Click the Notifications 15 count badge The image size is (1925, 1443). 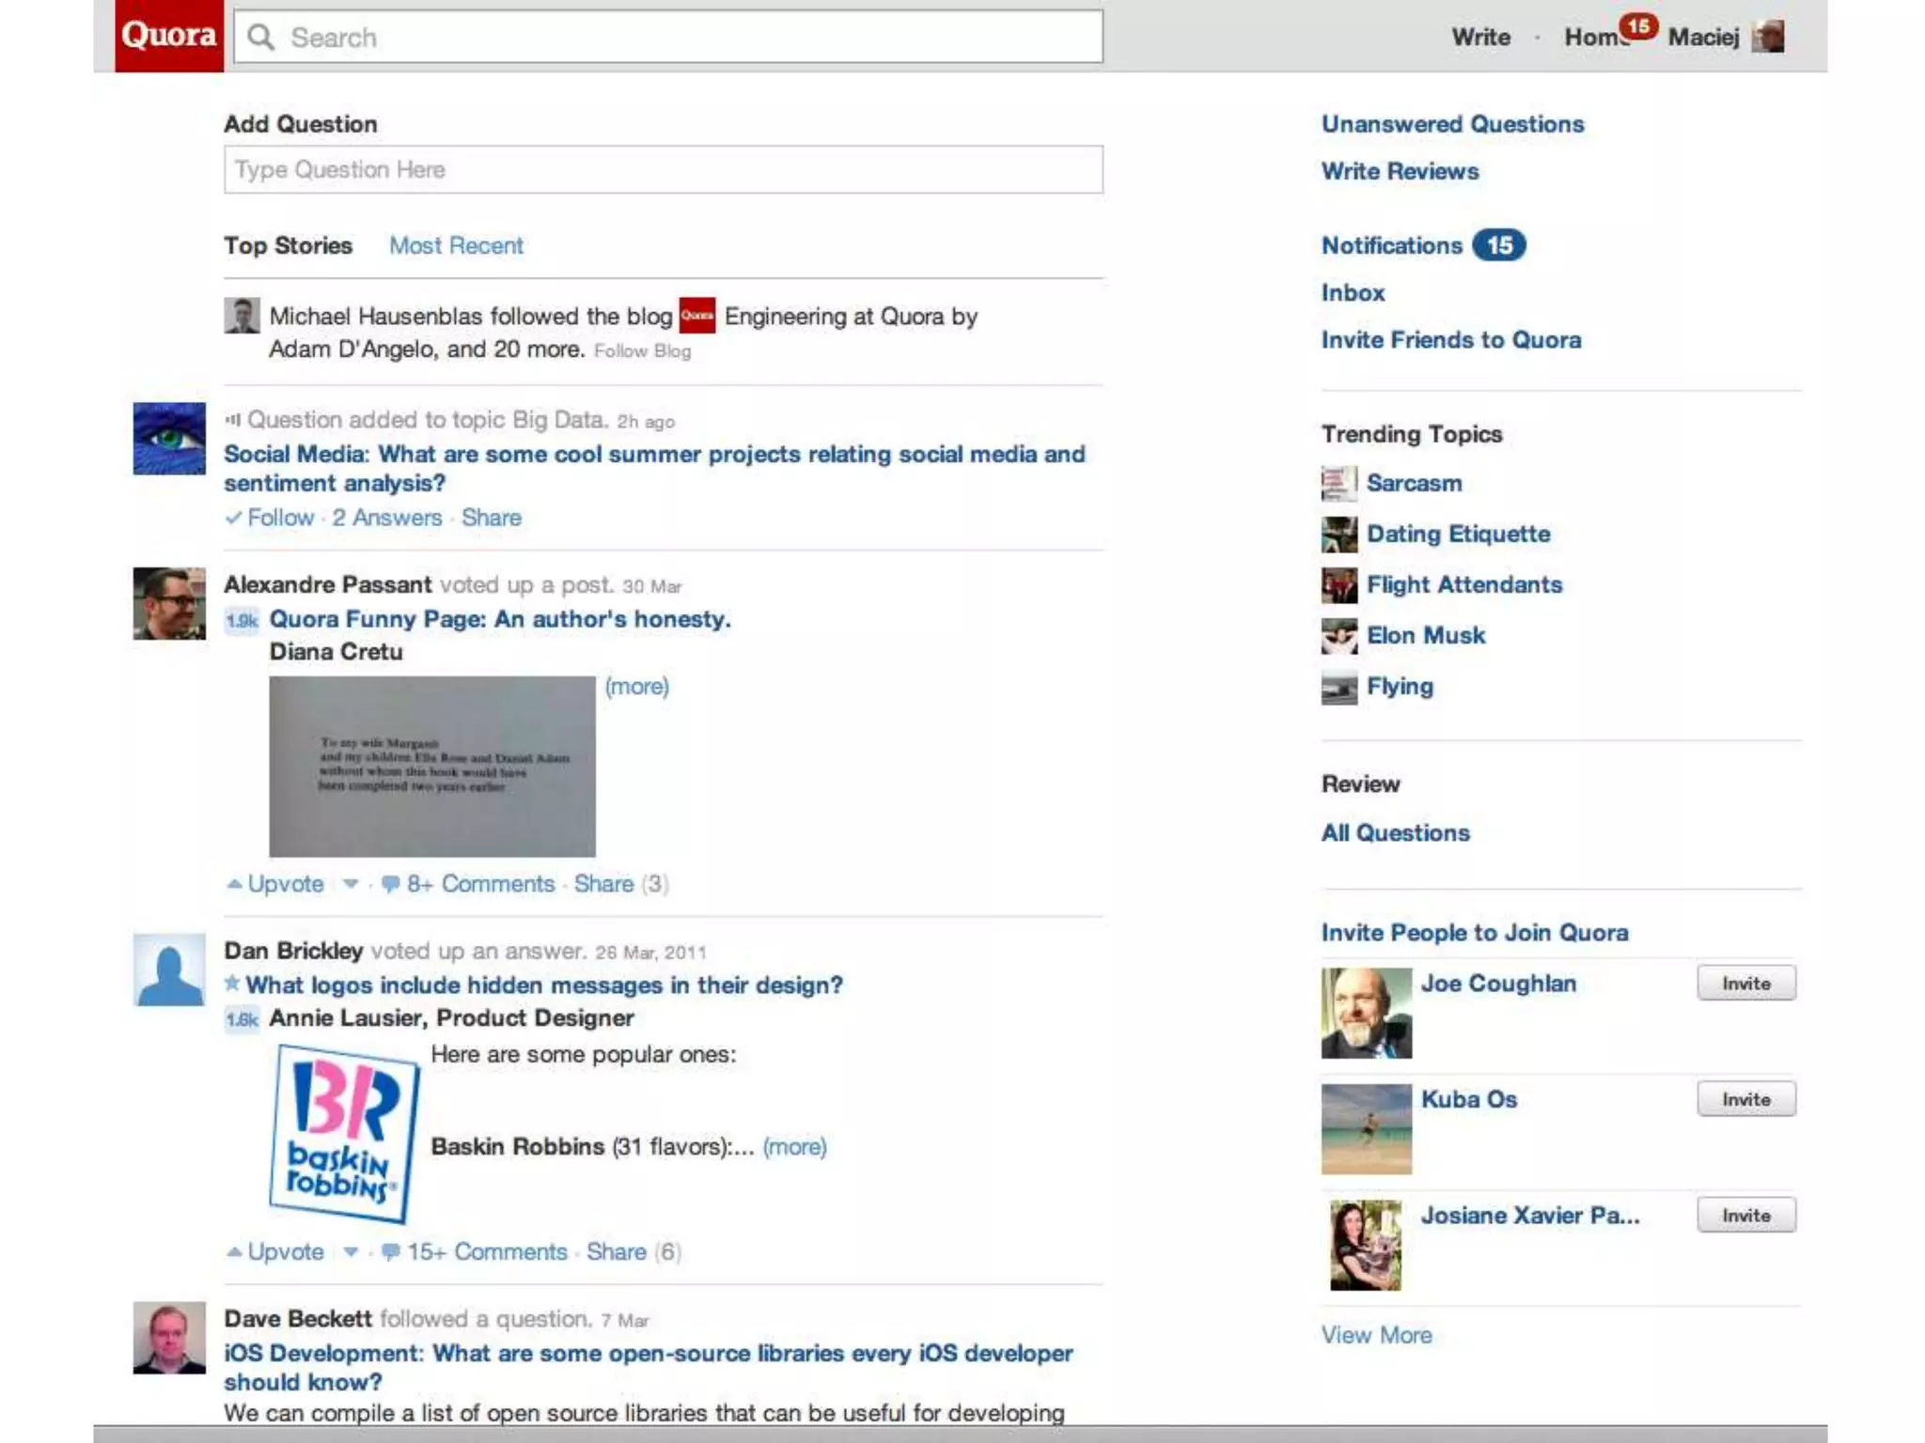(1498, 245)
